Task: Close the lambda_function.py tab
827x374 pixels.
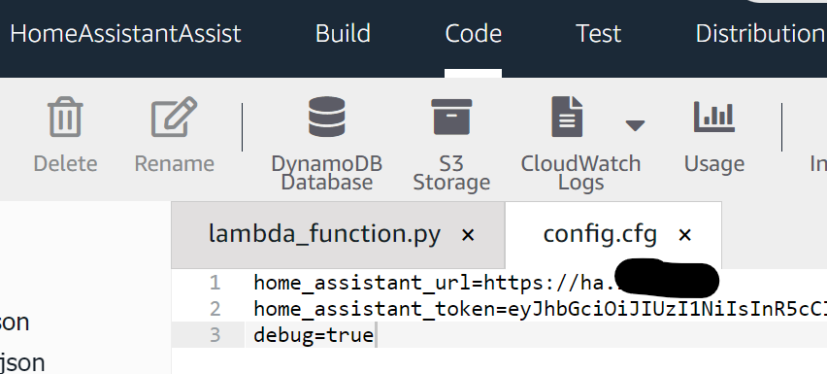Action: [x=467, y=235]
